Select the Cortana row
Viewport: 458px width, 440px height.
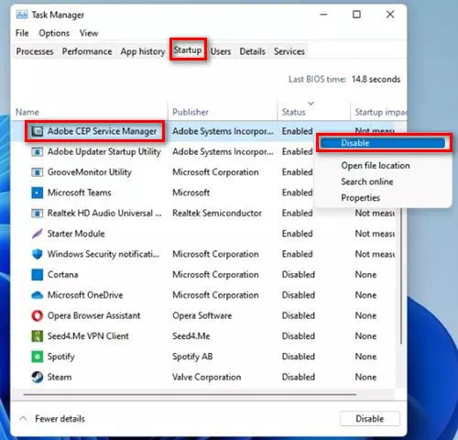coord(204,275)
